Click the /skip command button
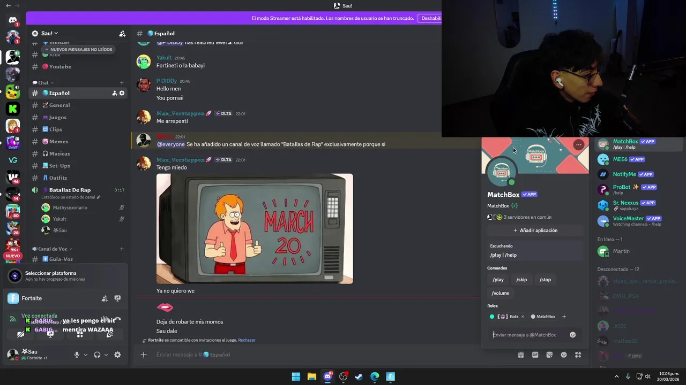 [521, 280]
